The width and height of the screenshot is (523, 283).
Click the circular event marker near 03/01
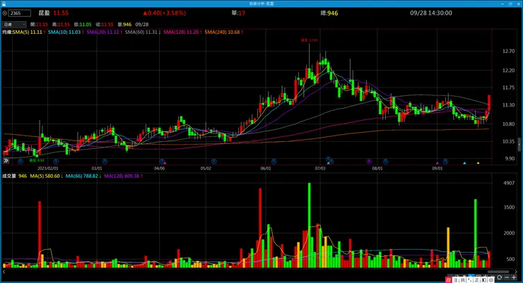105,162
